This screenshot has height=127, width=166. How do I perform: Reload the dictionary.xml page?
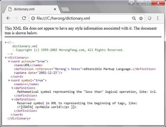pos(24,18)
